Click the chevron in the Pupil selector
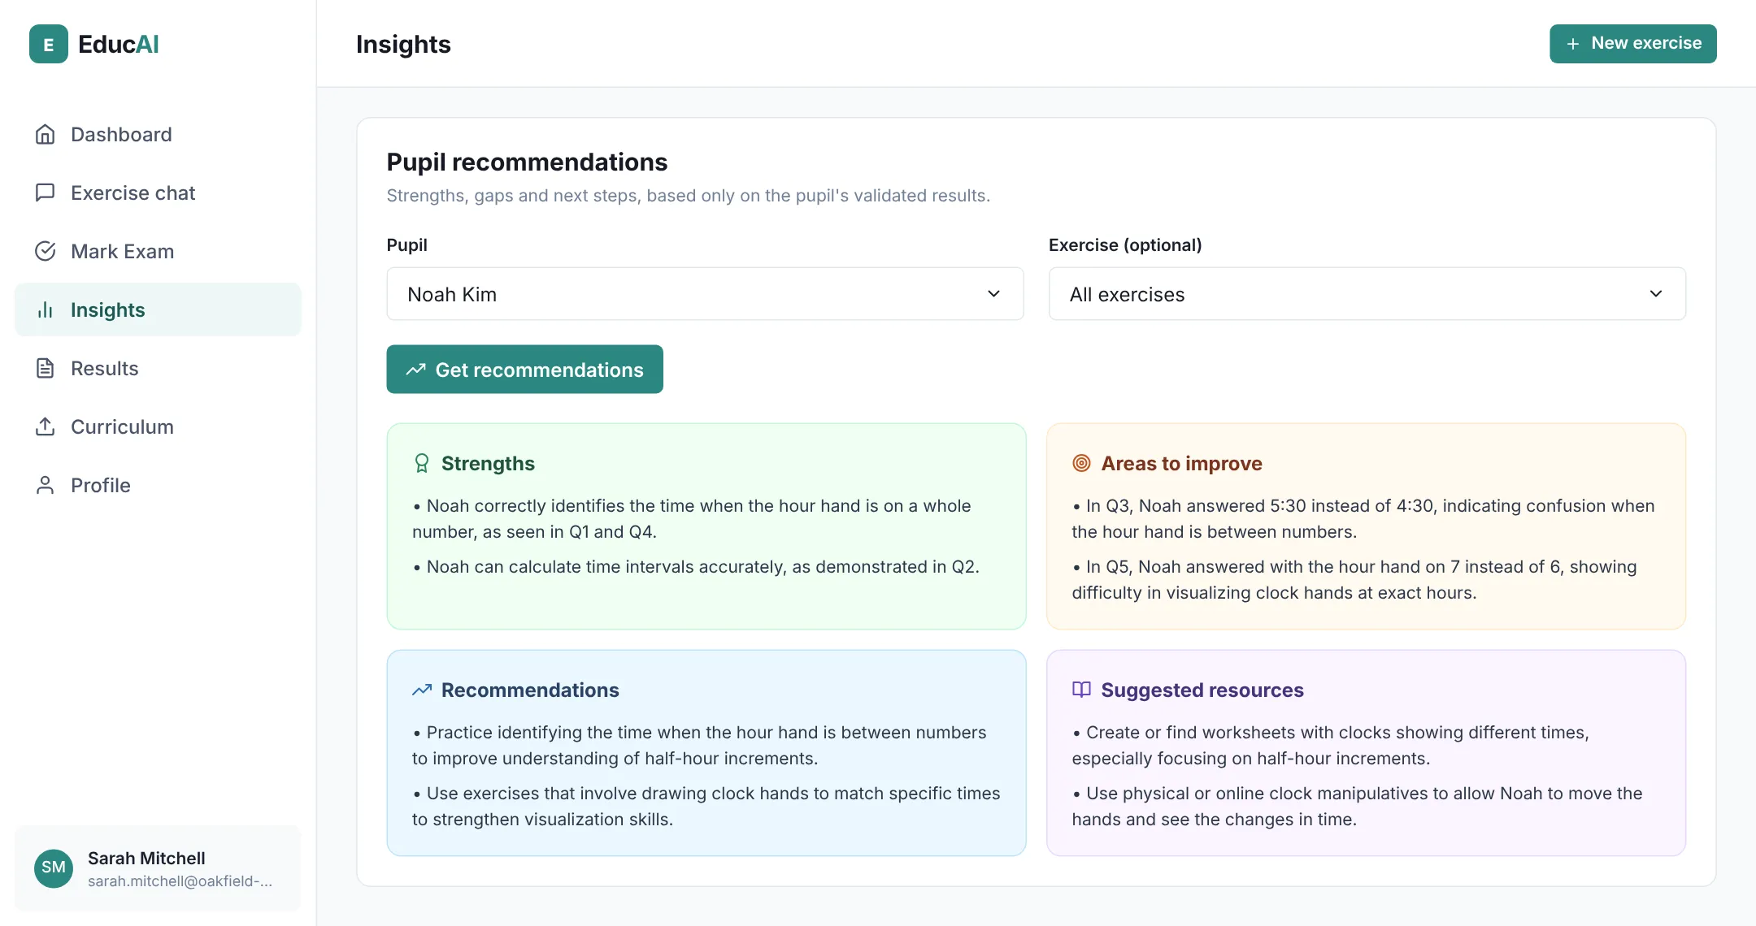This screenshot has height=926, width=1756. [993, 294]
